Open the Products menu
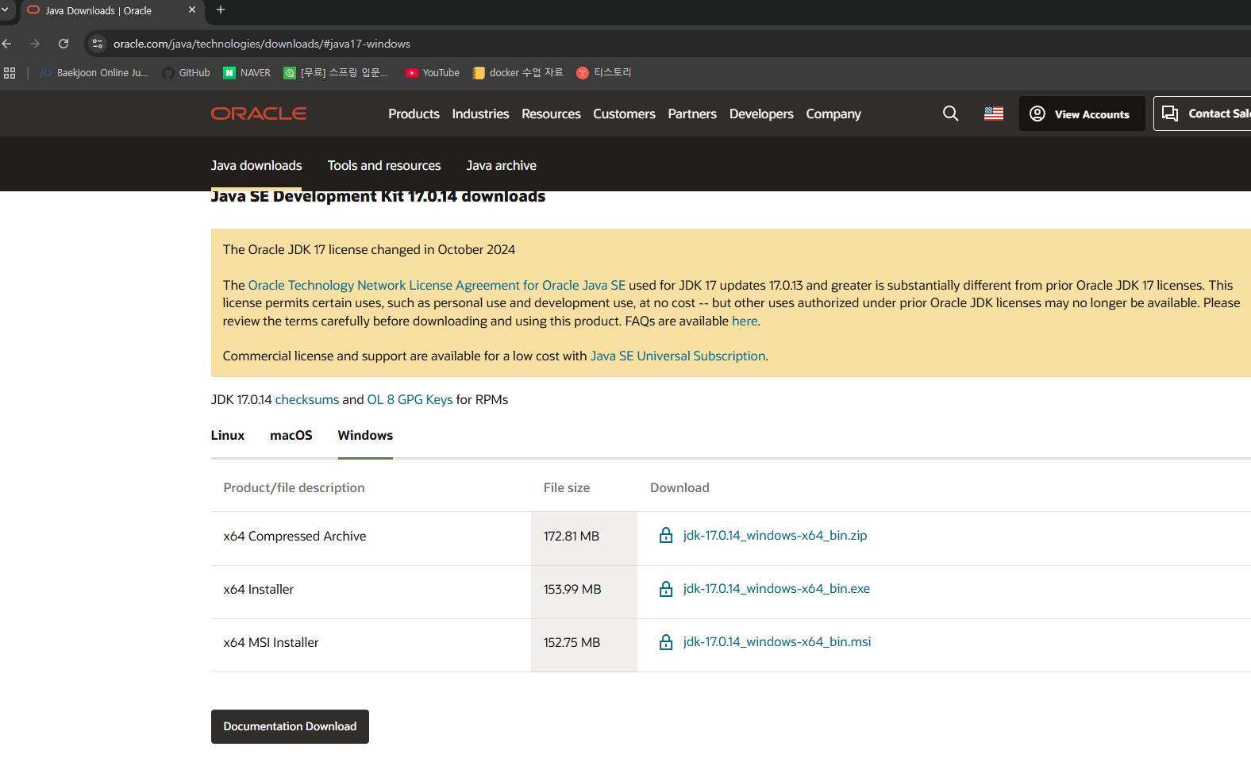 click(x=414, y=114)
